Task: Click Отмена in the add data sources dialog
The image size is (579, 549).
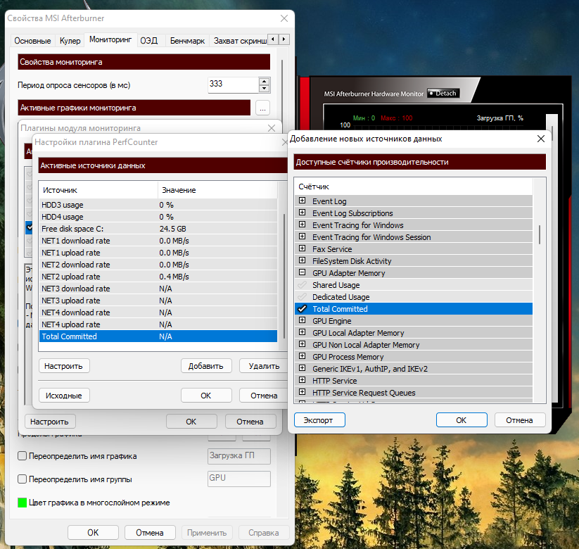Action: tap(520, 420)
